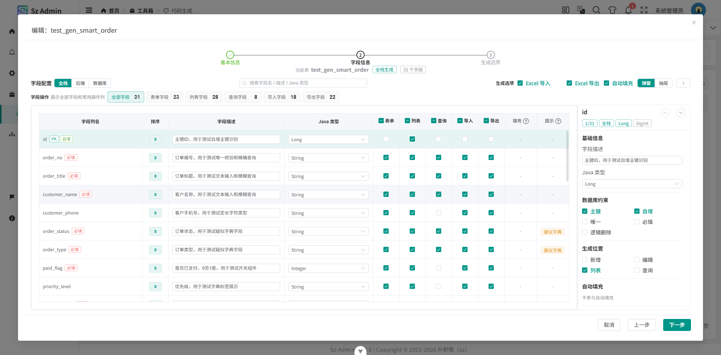
Task: Click 上一步 button
Action: click(642, 325)
